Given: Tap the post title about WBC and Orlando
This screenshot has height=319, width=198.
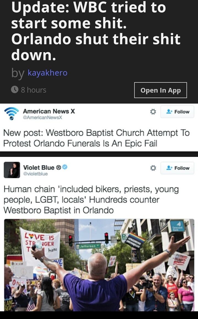Looking at the screenshot, I should 96,31.
